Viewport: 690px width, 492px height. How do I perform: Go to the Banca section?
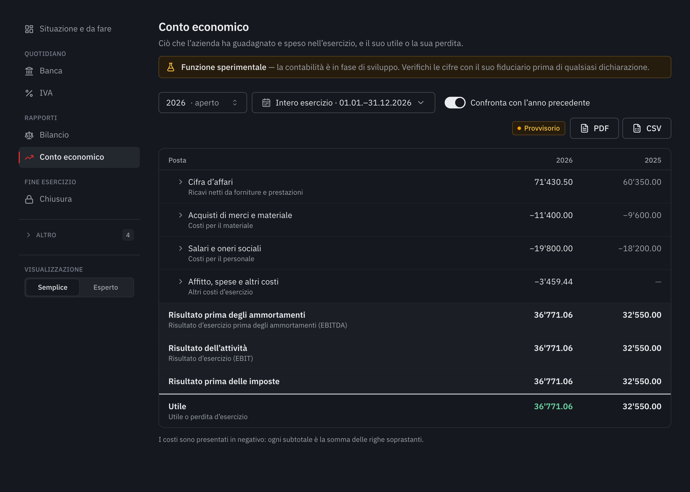tap(79, 71)
